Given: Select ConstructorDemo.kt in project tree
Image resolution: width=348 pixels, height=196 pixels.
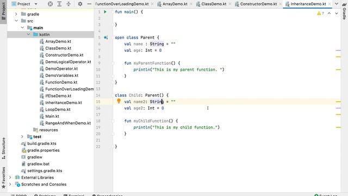Looking at the screenshot, I should [x=64, y=55].
